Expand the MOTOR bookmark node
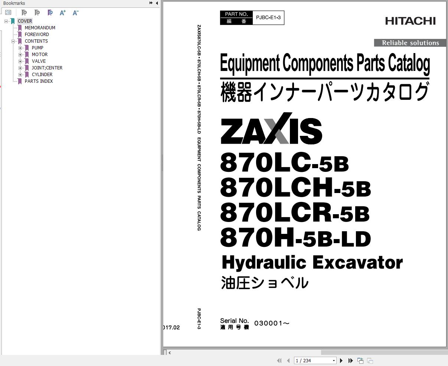Image resolution: width=448 pixels, height=366 pixels. 20,55
